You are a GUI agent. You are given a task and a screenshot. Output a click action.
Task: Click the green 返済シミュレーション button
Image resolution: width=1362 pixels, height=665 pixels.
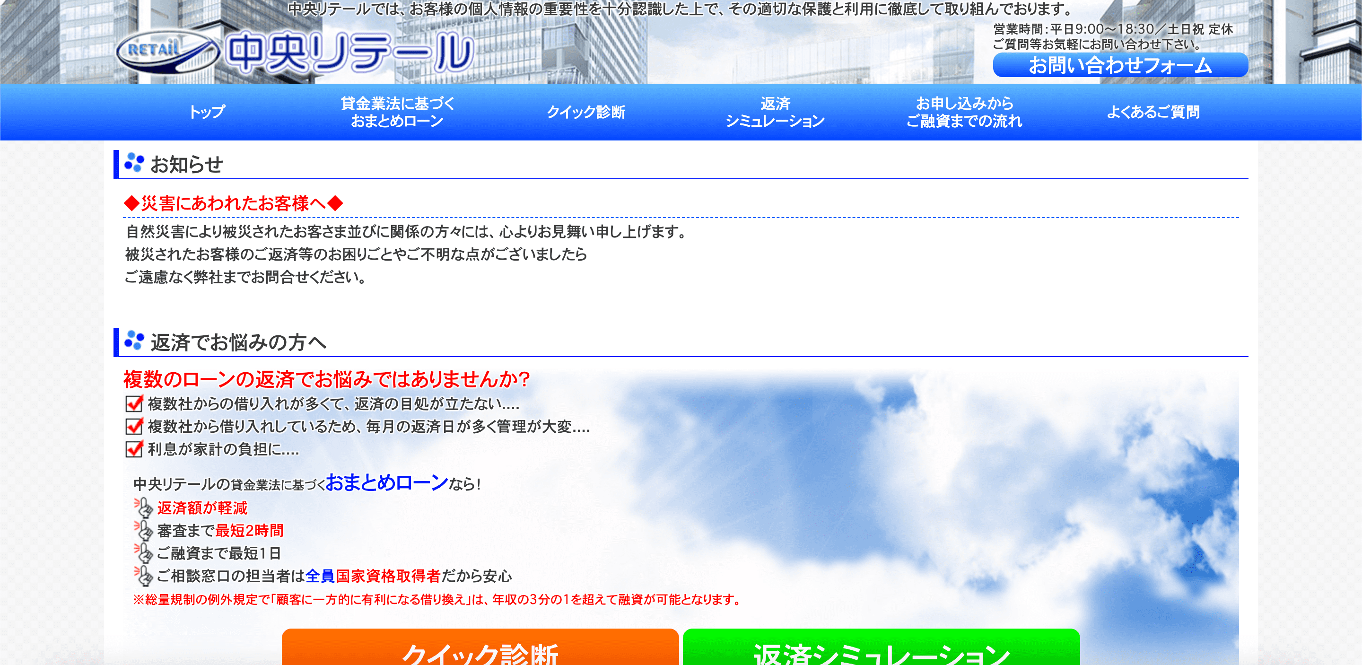click(x=882, y=651)
